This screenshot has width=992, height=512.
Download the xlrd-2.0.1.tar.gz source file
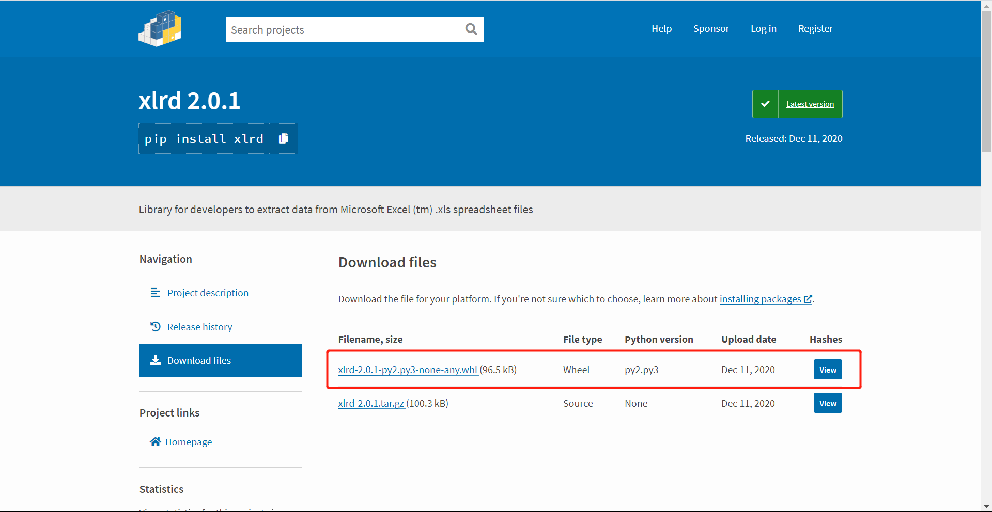point(371,403)
